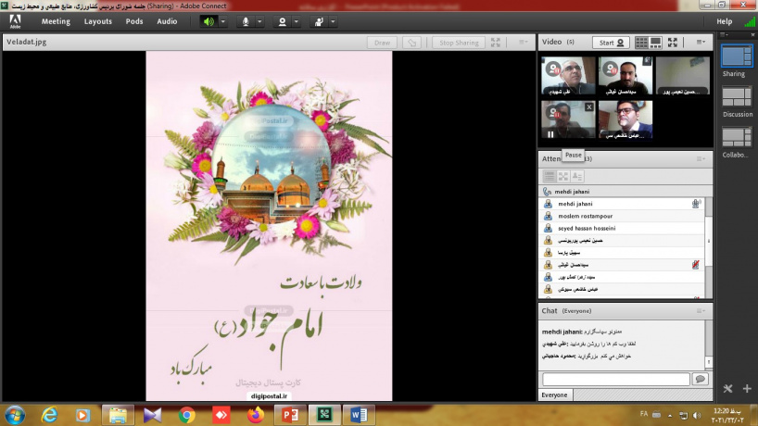Open the Help menu
The width and height of the screenshot is (758, 426).
coord(724,21)
